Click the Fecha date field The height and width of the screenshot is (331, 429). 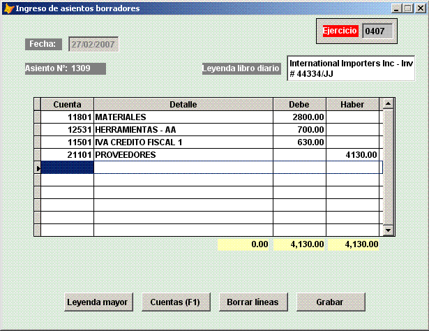pos(93,45)
